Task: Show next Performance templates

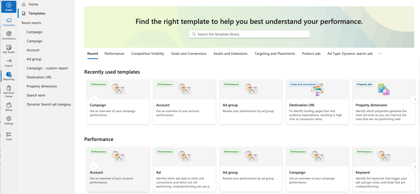Action: [415, 167]
